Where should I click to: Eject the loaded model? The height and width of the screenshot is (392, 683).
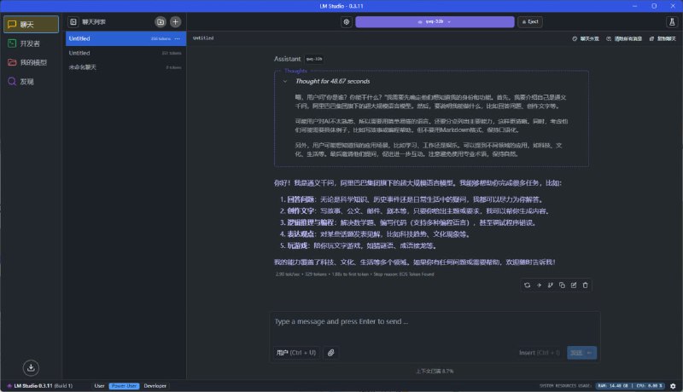pos(530,21)
